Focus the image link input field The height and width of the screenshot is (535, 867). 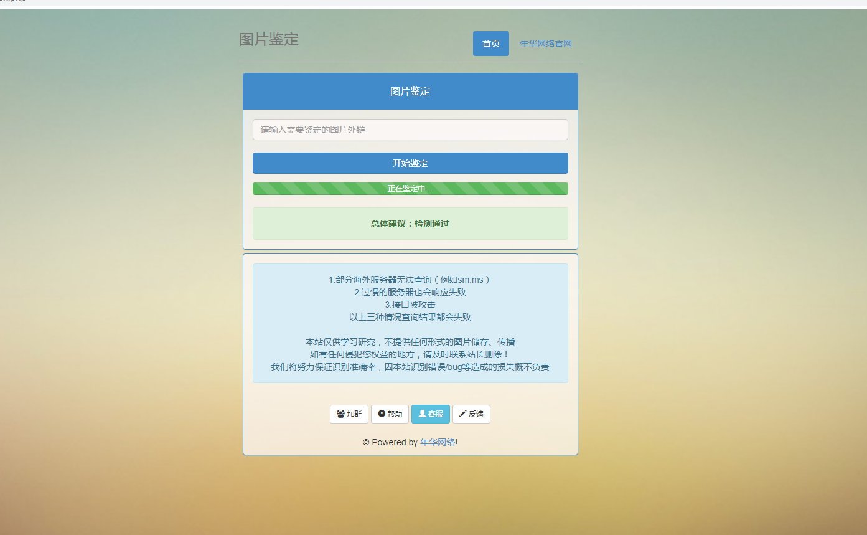[410, 130]
